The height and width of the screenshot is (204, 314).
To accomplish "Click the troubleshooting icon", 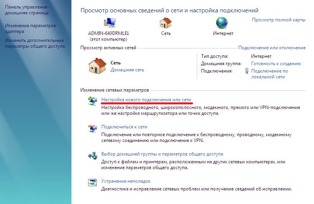I will pyautogui.click(x=92, y=182).
